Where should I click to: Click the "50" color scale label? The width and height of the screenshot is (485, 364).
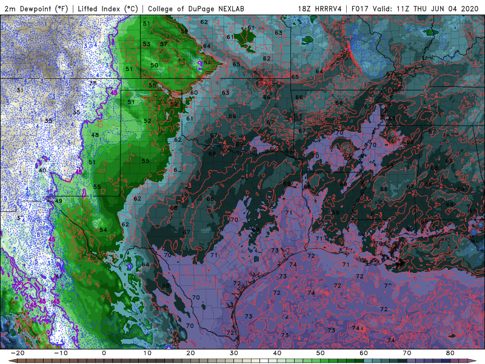(321, 353)
